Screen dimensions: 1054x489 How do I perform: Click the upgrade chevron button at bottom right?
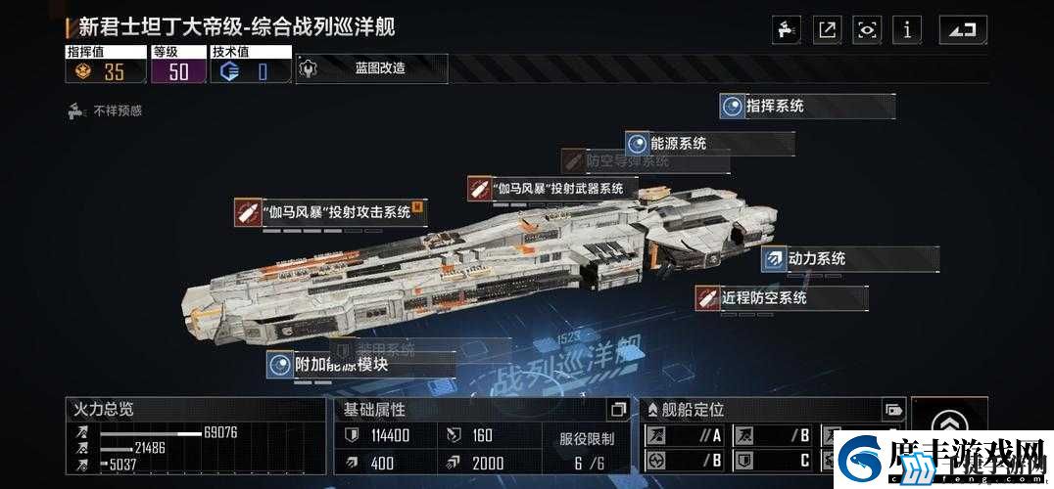click(949, 424)
